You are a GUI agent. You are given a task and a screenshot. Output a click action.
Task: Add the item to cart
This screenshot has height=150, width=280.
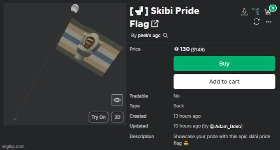click(x=224, y=82)
